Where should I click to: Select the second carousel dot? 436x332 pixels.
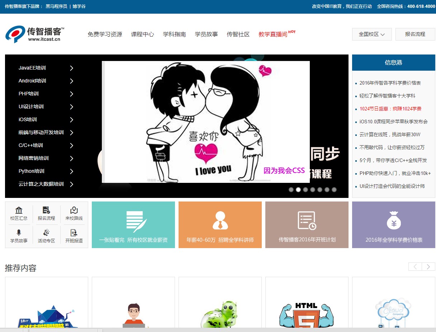click(x=298, y=190)
